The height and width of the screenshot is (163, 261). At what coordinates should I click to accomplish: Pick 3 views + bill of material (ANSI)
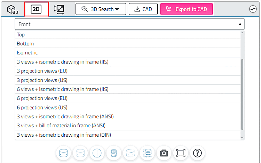(61, 126)
